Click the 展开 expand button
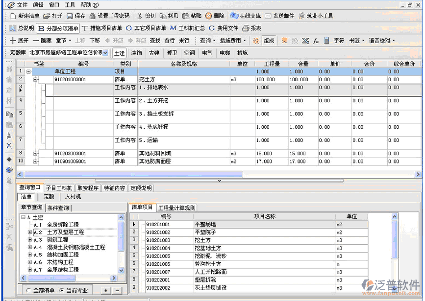The image size is (425, 301). coord(19,41)
